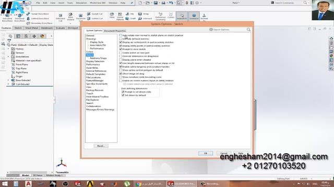This screenshot has height=187, width=334.
Task: Click the Print icon in top toolbar
Action: (163, 3)
